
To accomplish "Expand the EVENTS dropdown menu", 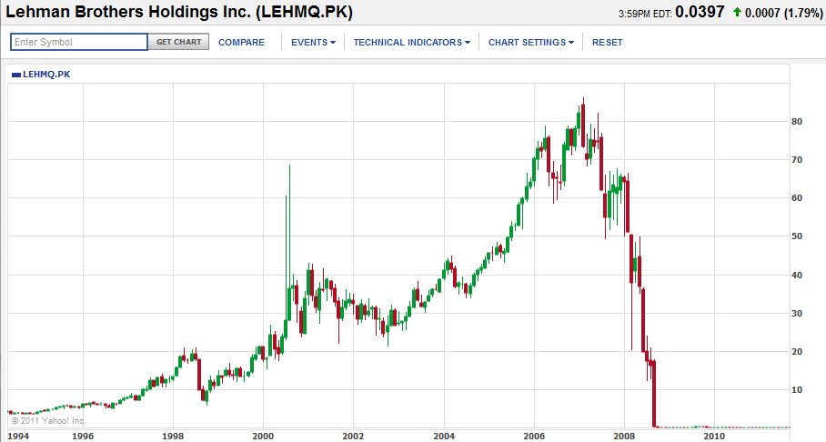I will click(x=313, y=42).
